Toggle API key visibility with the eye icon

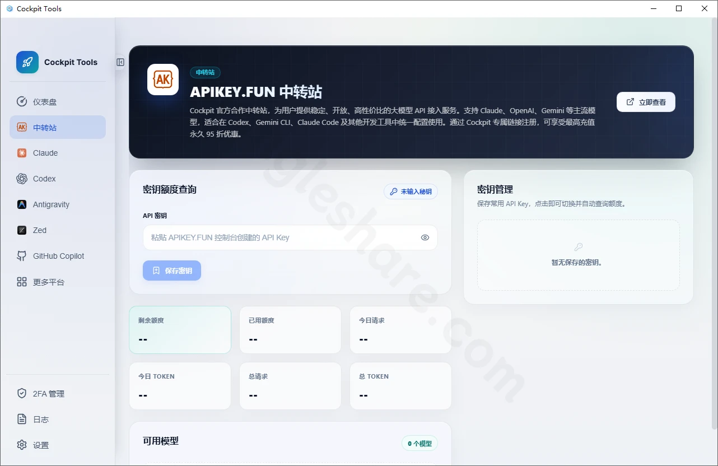(x=425, y=237)
